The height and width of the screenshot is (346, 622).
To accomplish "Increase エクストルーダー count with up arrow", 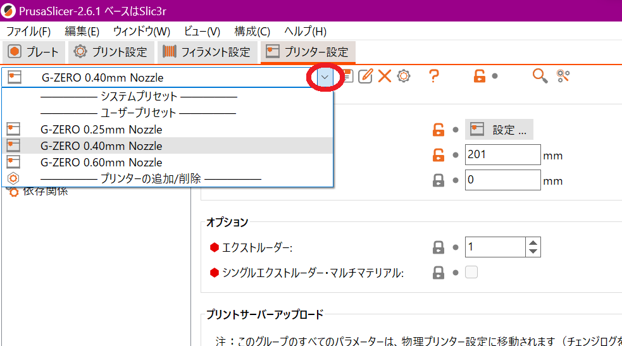I will click(x=533, y=242).
